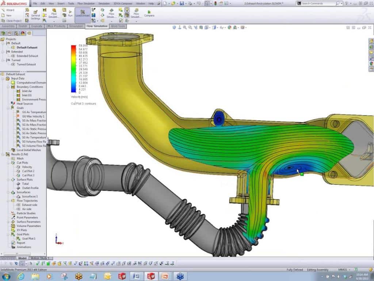Click the Rebuild traffic light icon

pyautogui.click(x=215, y=3)
